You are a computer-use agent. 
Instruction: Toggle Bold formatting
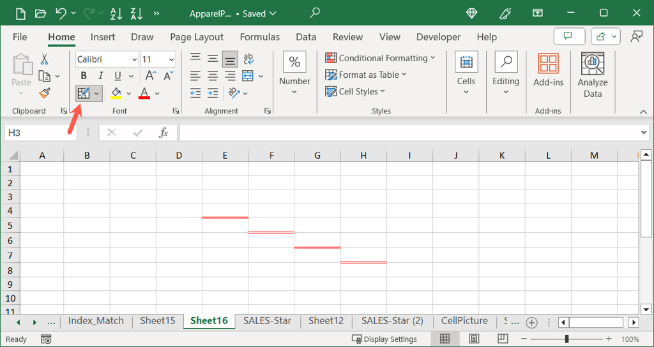pyautogui.click(x=84, y=77)
